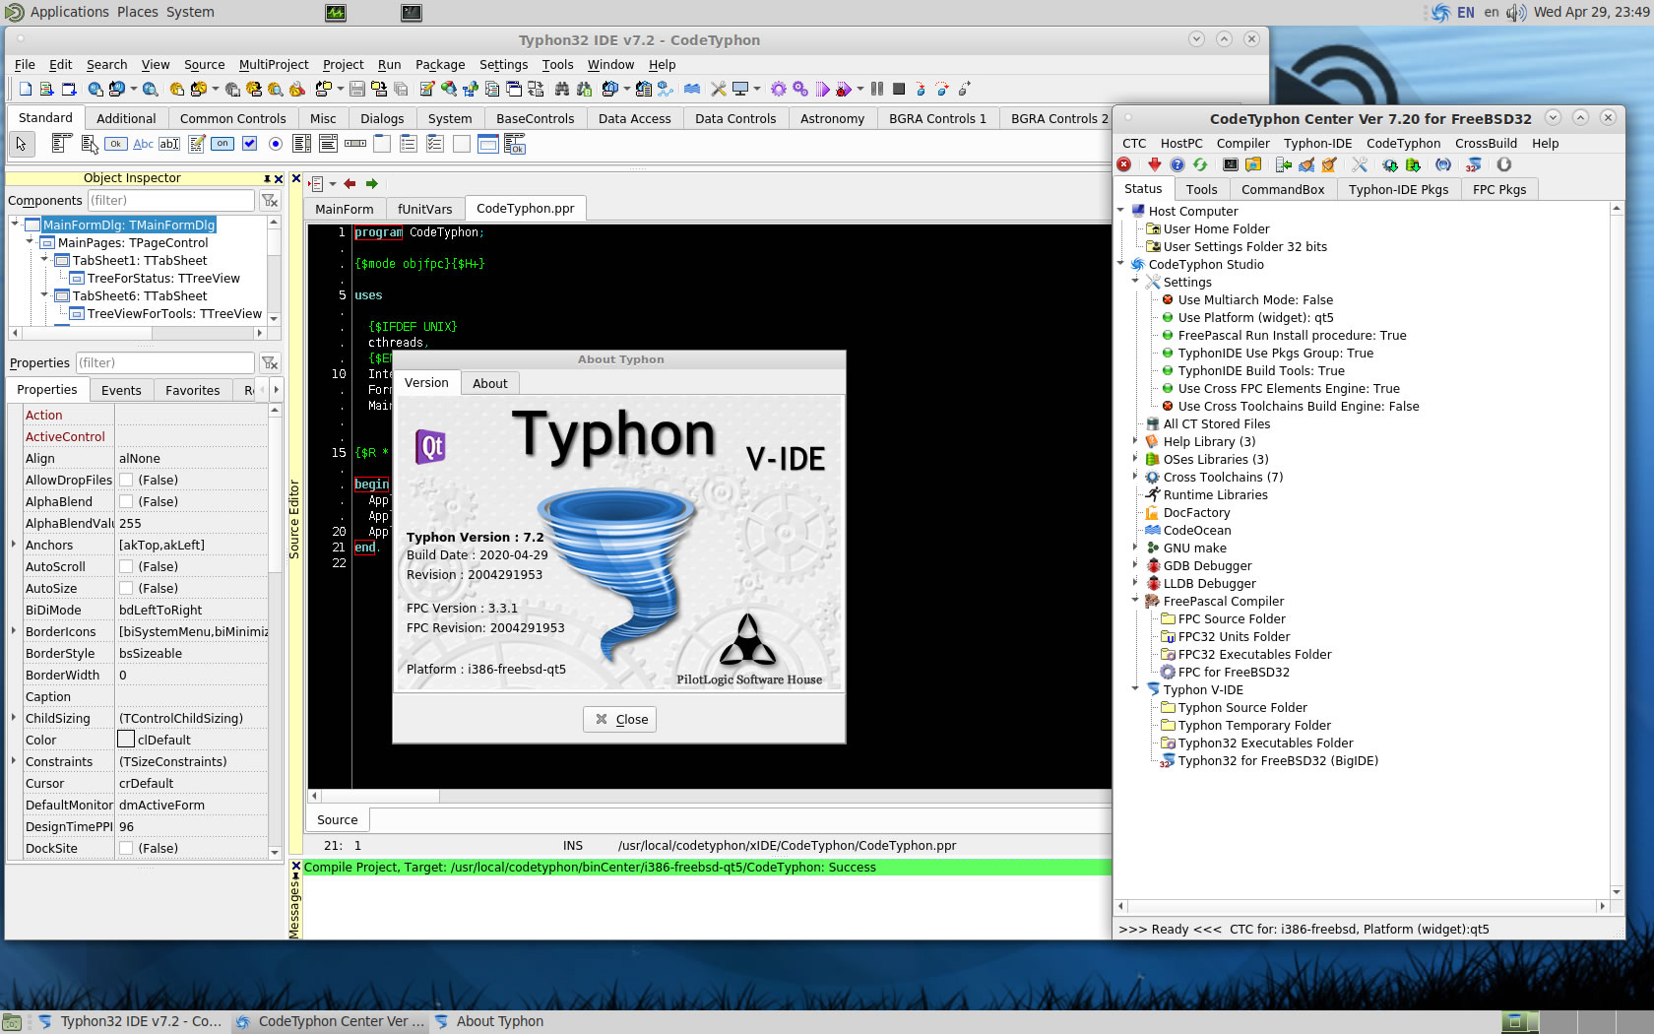
Task: Click the go-back red arrow in source editor
Action: click(350, 183)
